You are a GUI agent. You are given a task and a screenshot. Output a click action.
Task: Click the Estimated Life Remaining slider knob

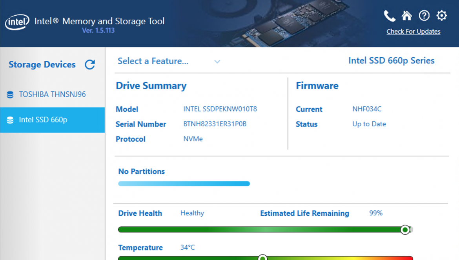pyautogui.click(x=405, y=229)
